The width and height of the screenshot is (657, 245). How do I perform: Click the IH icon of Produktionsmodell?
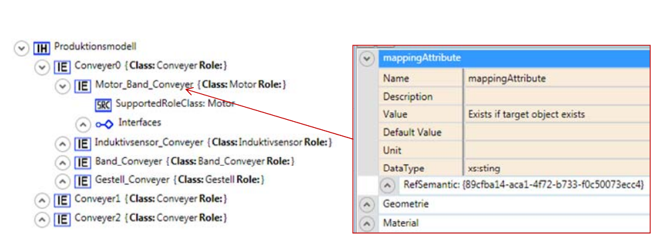[x=41, y=48]
